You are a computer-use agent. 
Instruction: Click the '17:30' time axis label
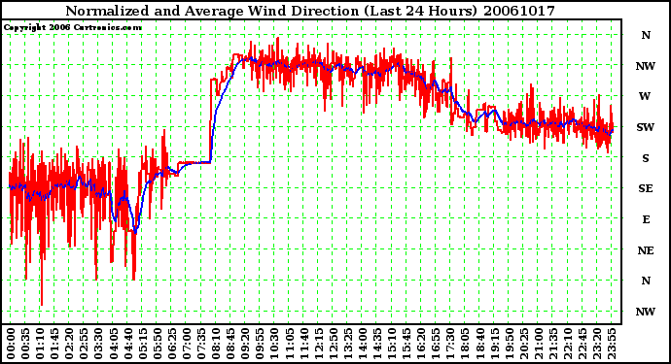click(449, 344)
